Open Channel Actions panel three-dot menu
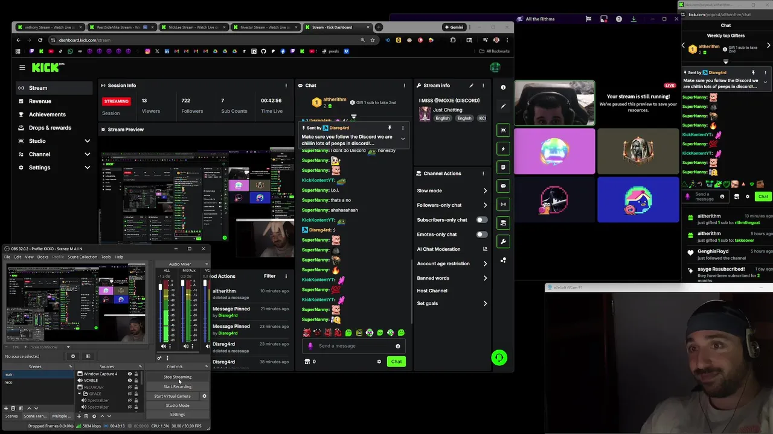This screenshot has height=434, width=773. [x=483, y=174]
